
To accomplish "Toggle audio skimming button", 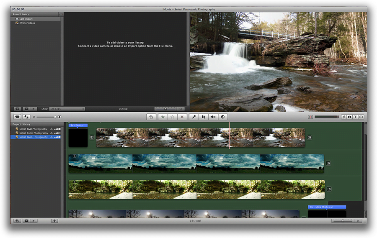I will tap(310, 117).
